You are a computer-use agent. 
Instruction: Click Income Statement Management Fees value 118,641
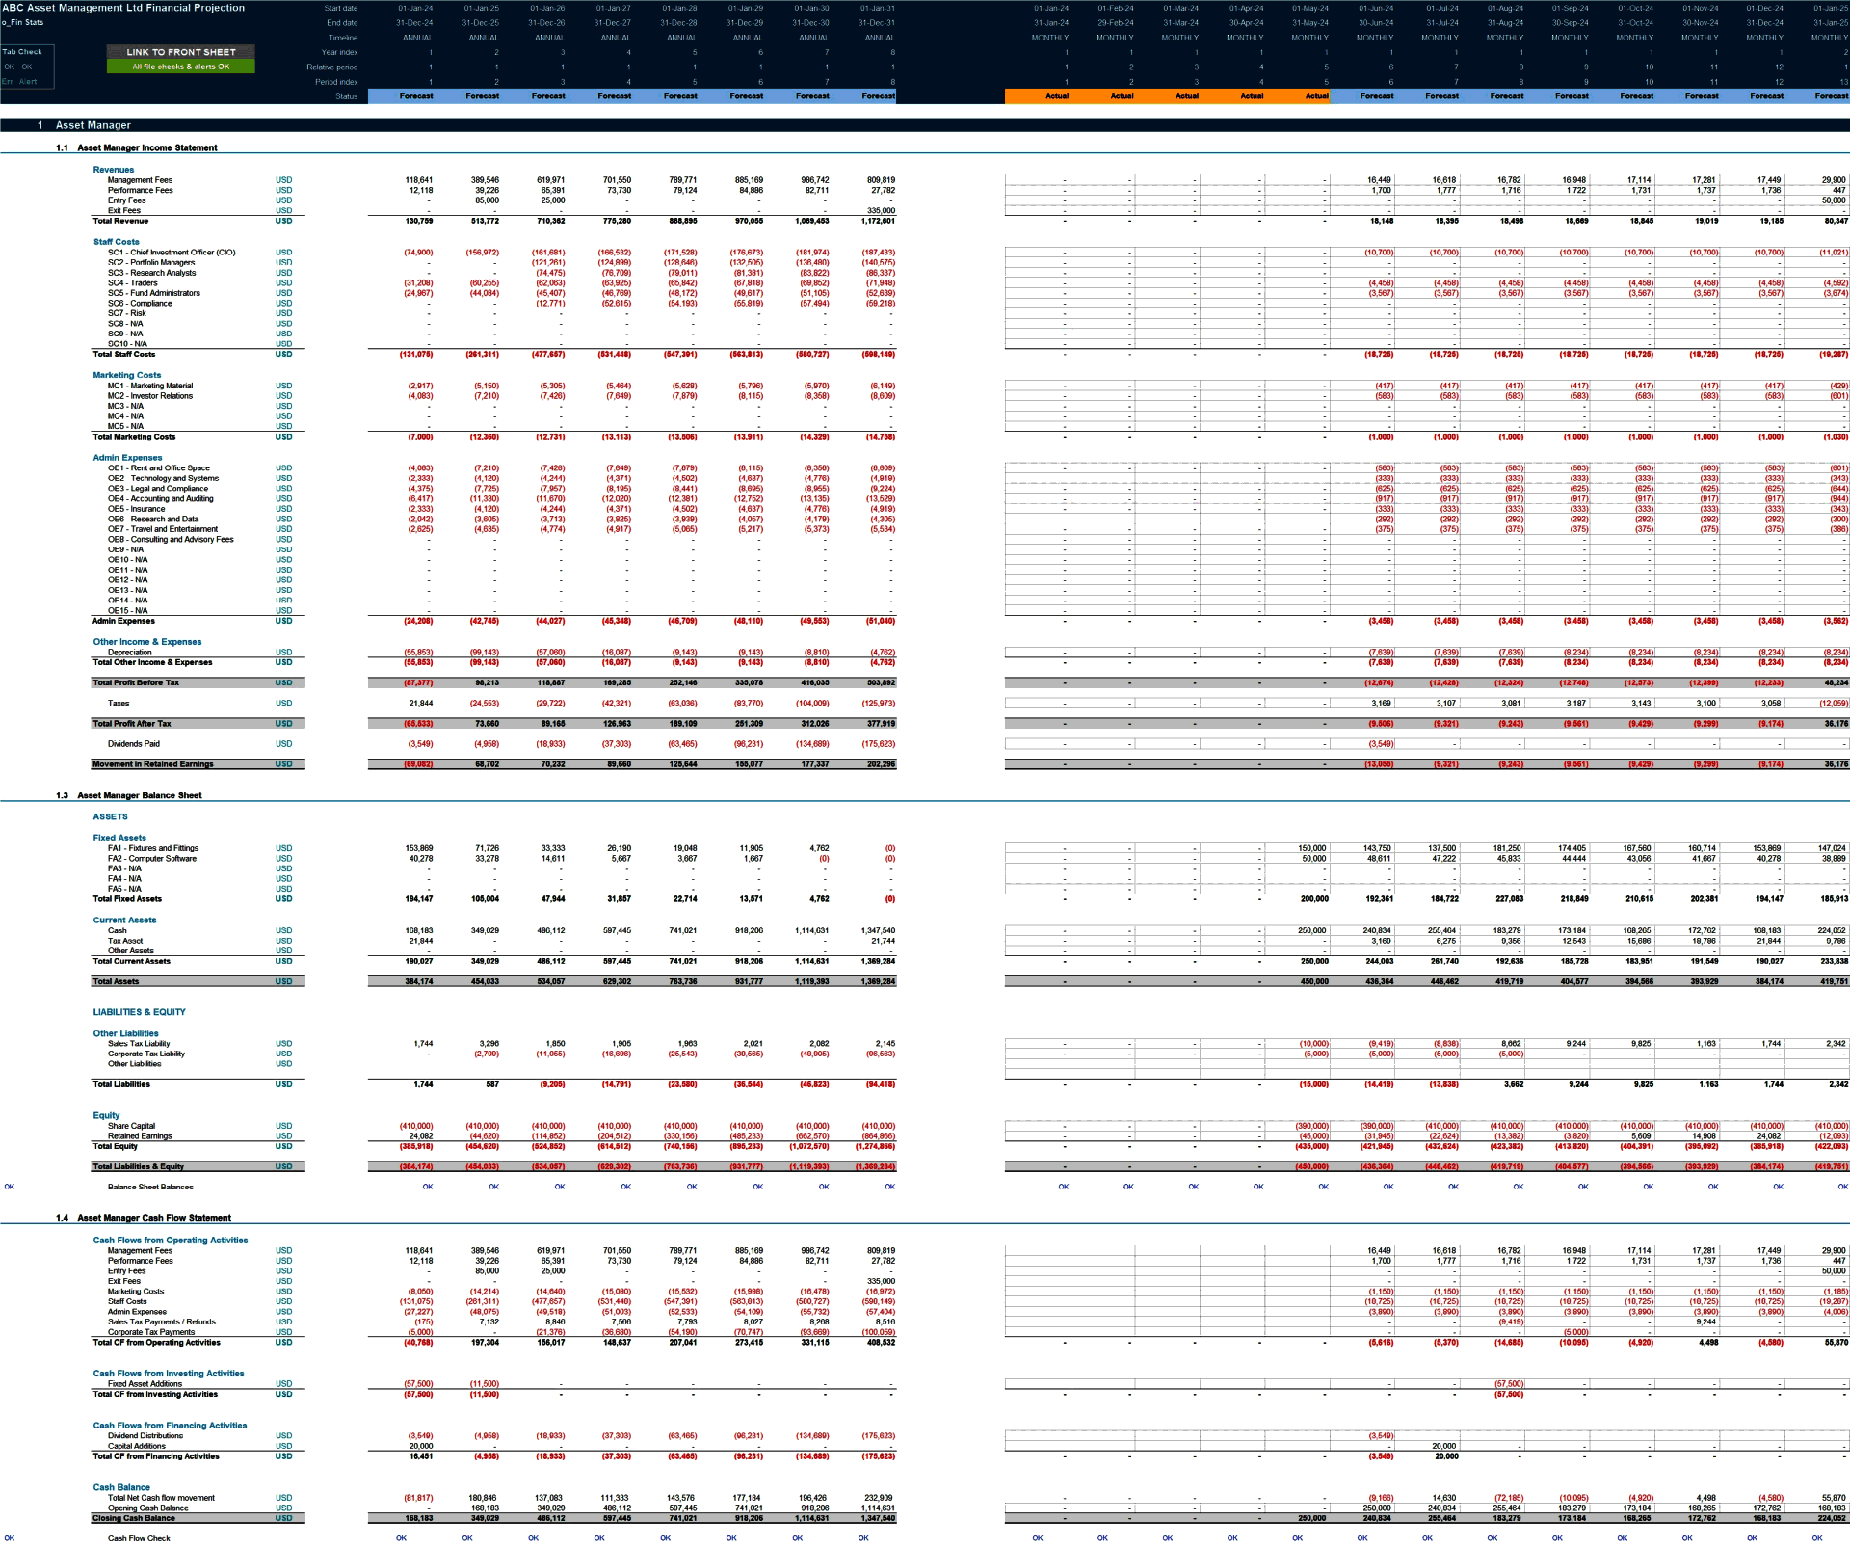coord(419,180)
